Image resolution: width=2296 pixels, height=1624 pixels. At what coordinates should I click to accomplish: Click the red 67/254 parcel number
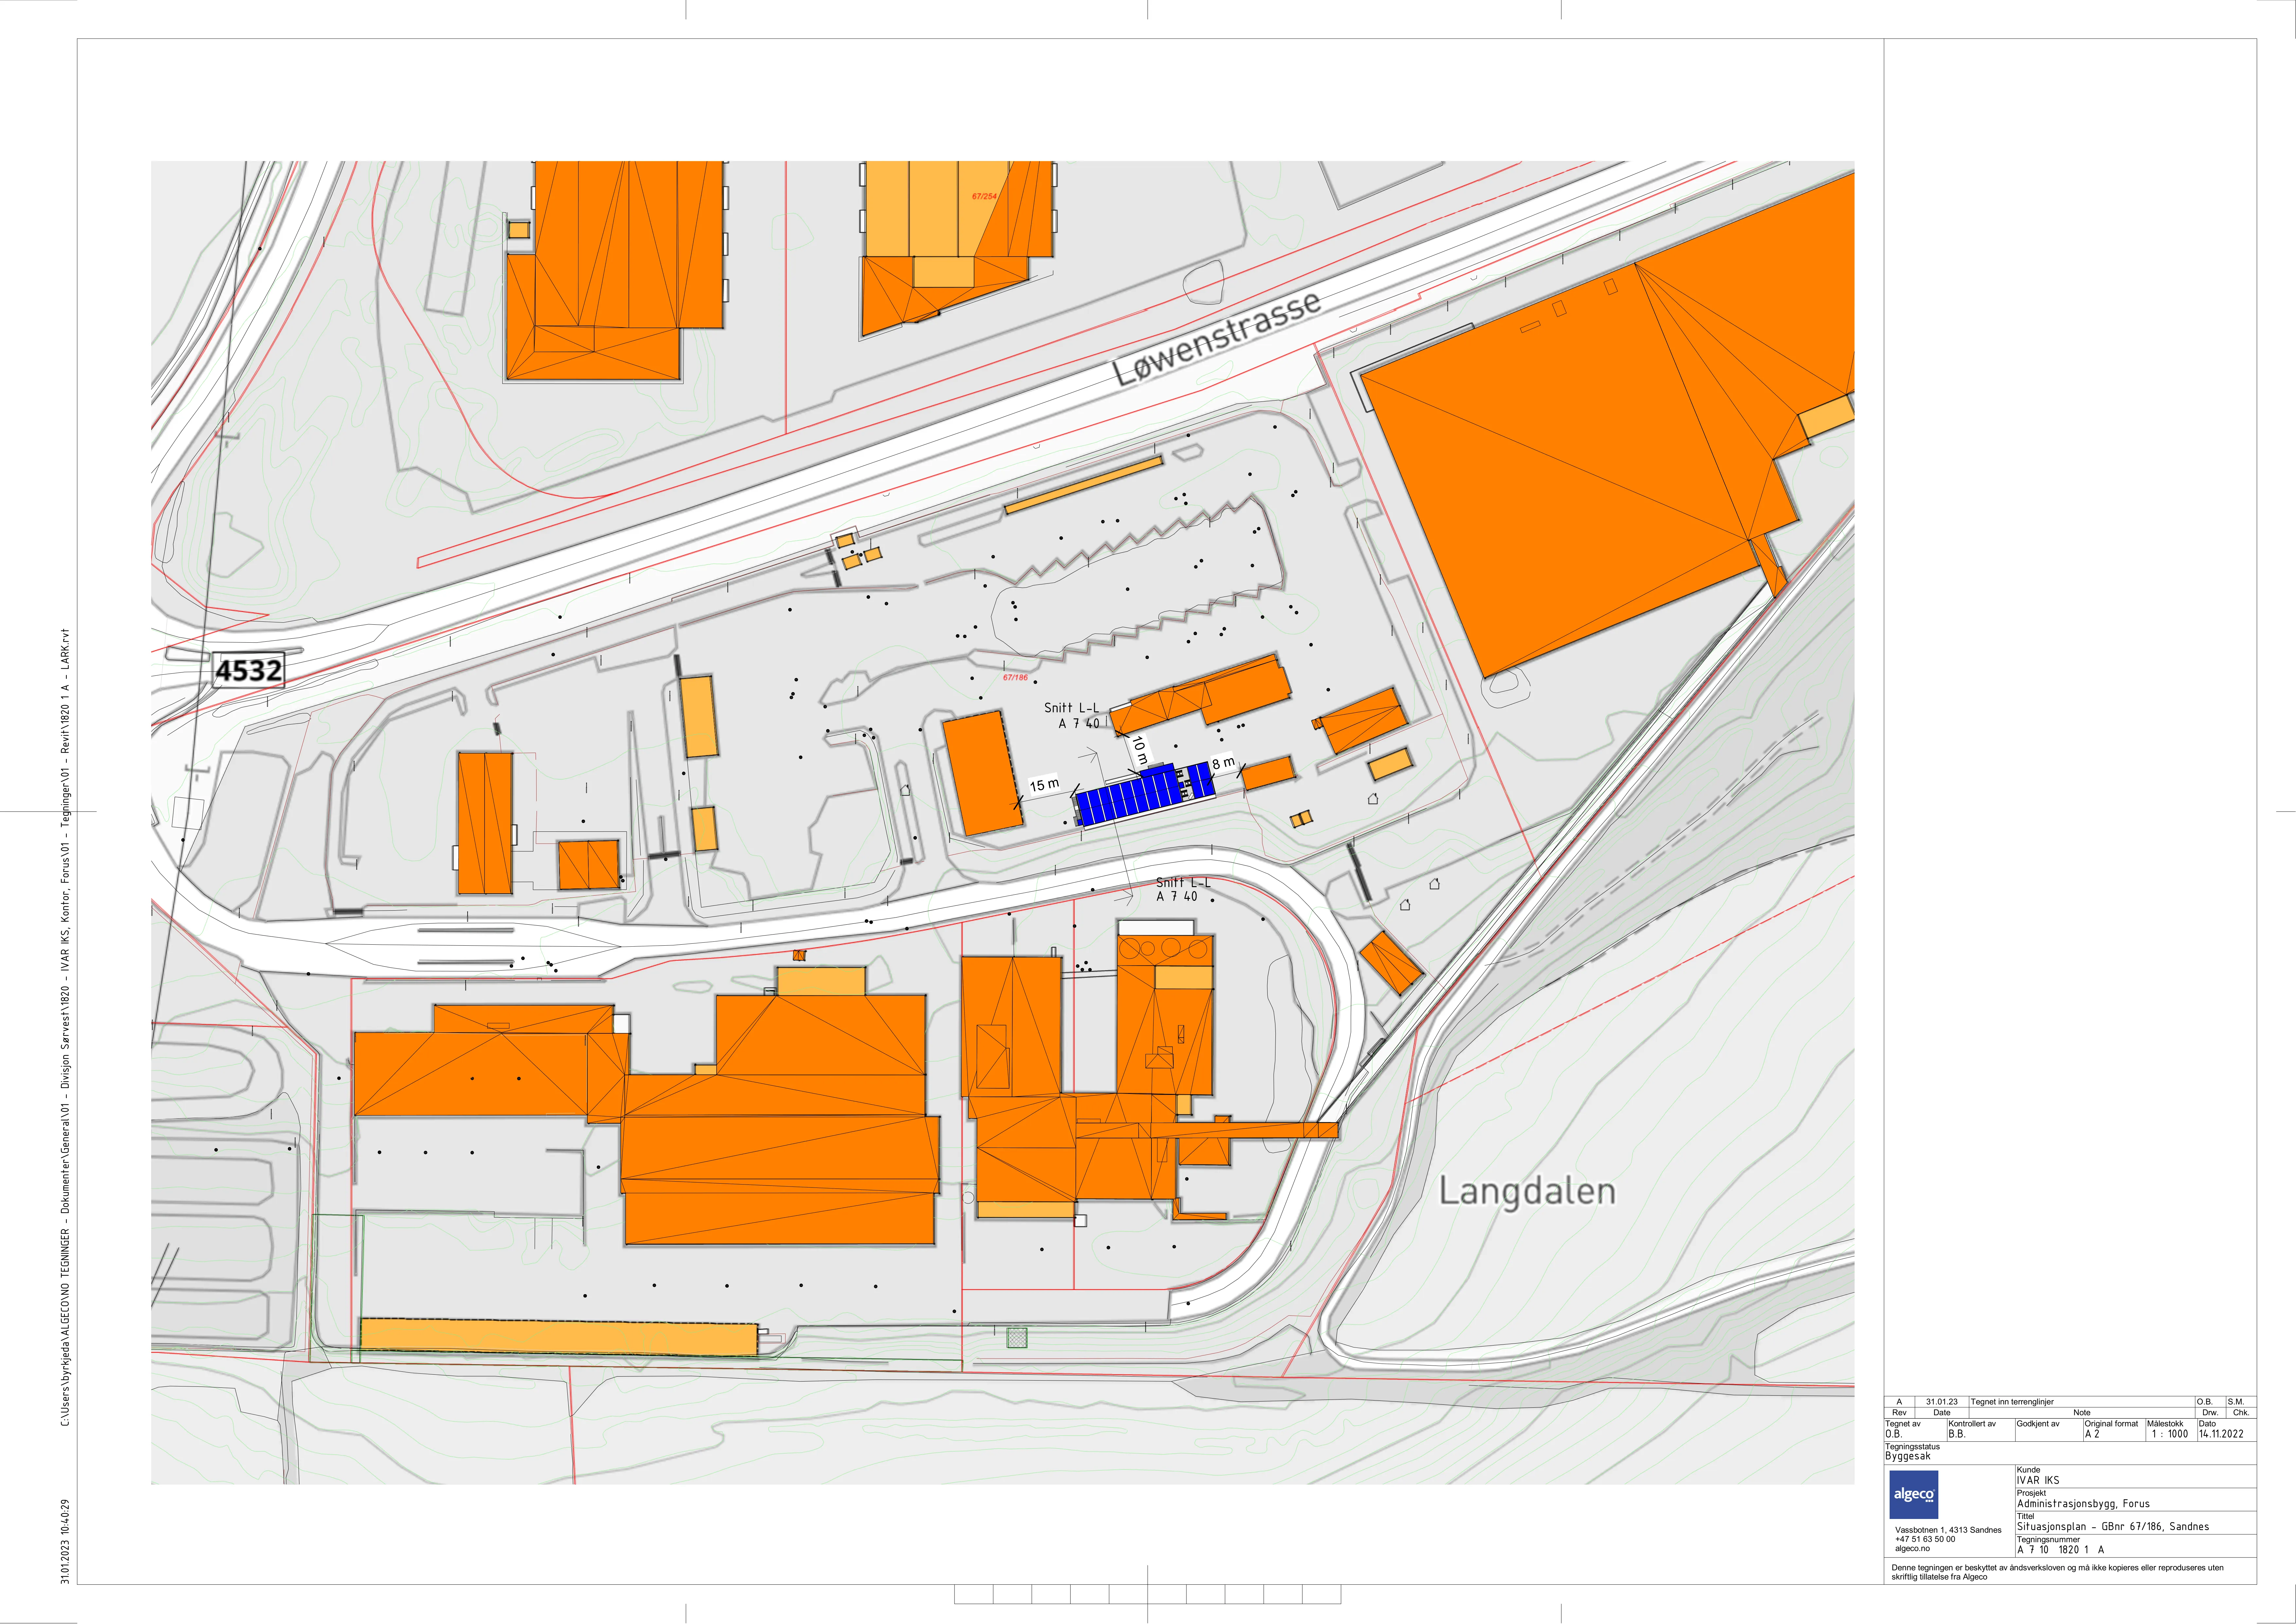tap(984, 196)
